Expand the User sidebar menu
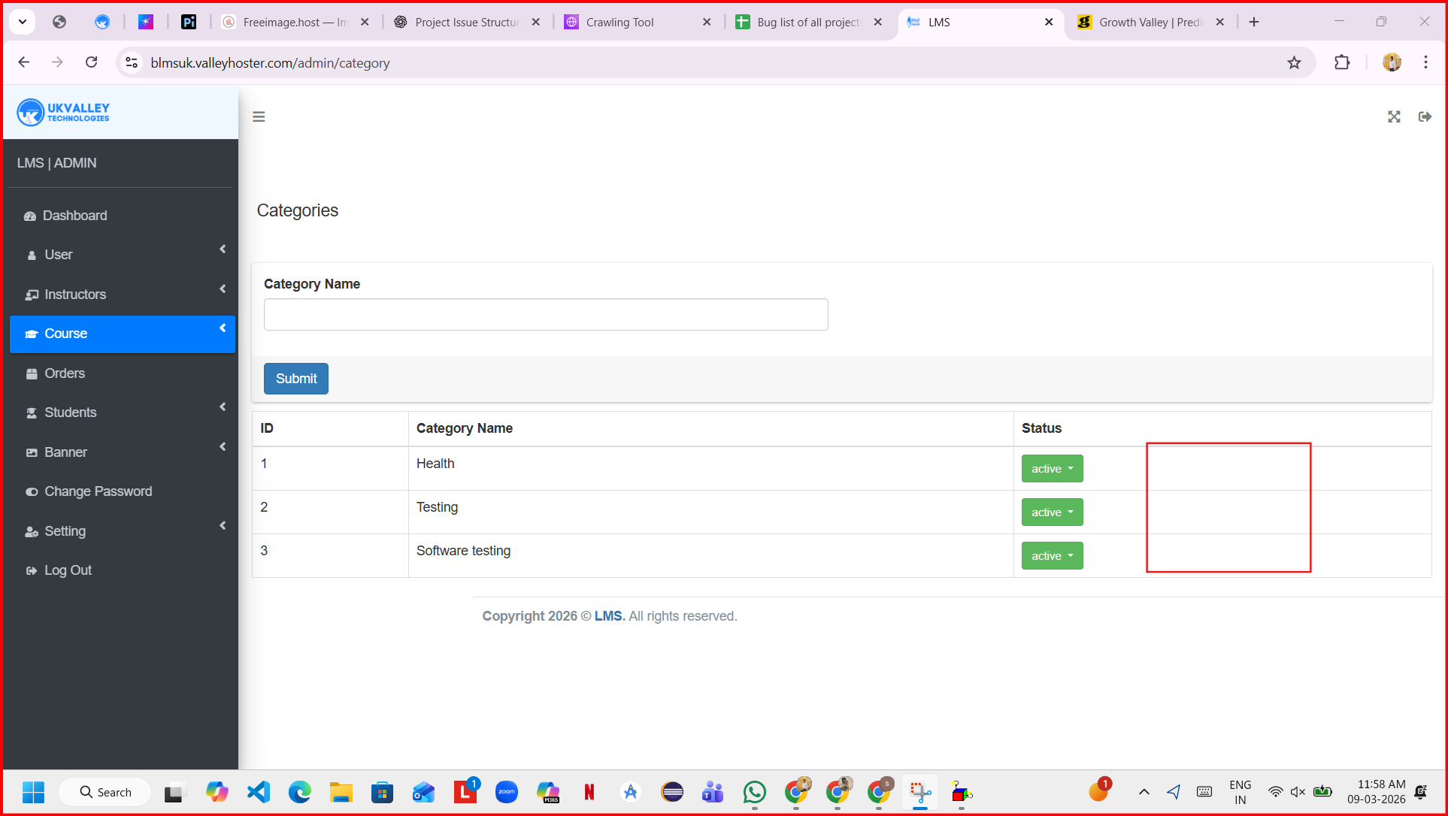The image size is (1448, 816). (x=122, y=255)
